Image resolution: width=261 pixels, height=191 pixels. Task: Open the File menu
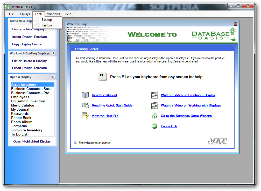(11, 14)
